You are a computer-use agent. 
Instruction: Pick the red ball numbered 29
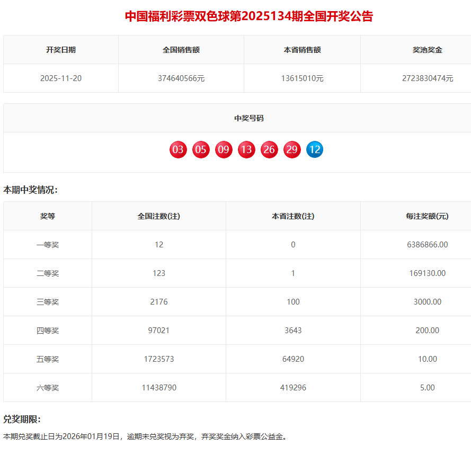point(292,150)
